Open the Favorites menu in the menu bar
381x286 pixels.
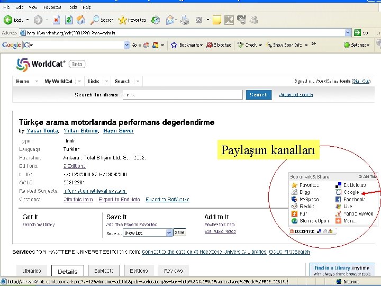(x=52, y=7)
